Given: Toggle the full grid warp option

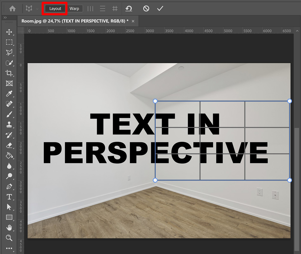Looking at the screenshot, I should click(115, 8).
